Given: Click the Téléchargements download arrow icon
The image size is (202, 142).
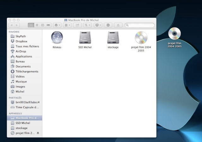Looking at the screenshot, I should click(x=13, y=71).
